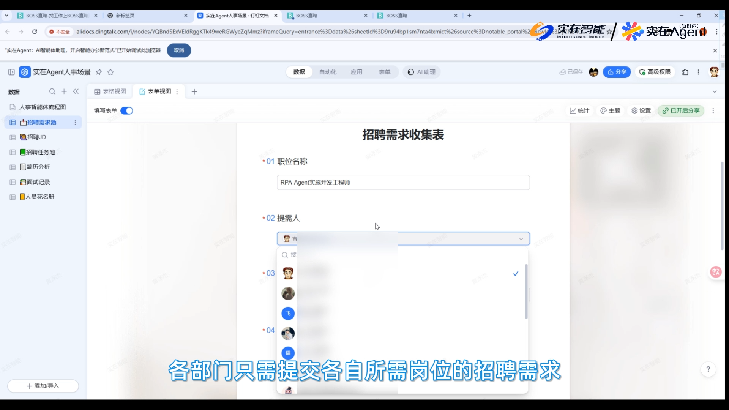Open the 设置 gear settings
The width and height of the screenshot is (729, 410).
(641, 110)
